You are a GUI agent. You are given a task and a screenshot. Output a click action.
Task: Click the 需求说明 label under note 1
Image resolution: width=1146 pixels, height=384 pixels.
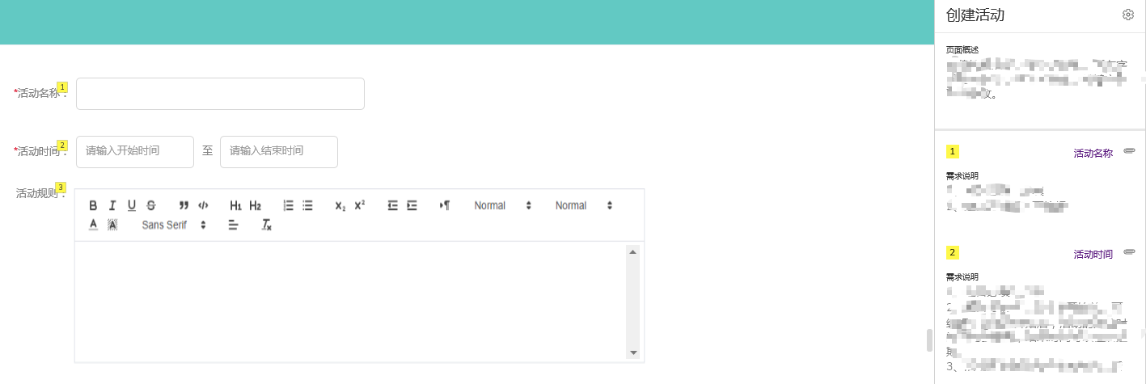click(962, 175)
